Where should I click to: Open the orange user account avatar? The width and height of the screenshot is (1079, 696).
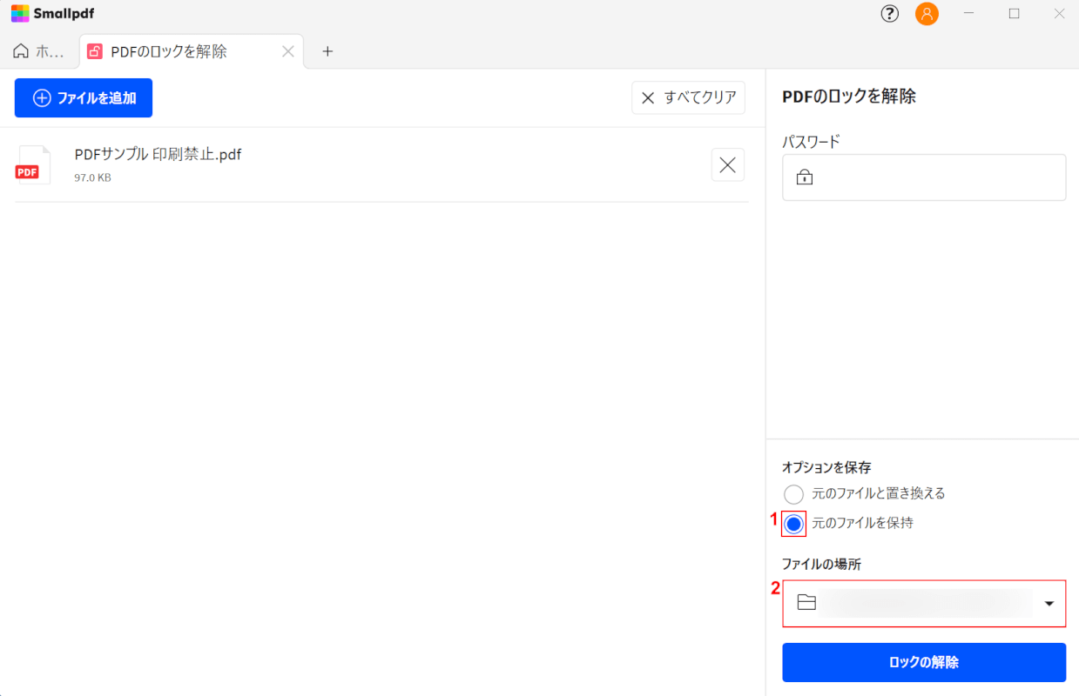[x=927, y=14]
